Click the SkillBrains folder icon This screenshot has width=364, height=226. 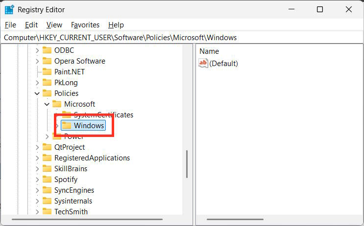[47, 168]
